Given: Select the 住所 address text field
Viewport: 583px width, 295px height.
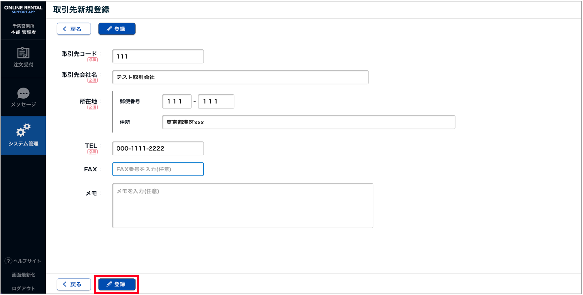Looking at the screenshot, I should coord(308,123).
